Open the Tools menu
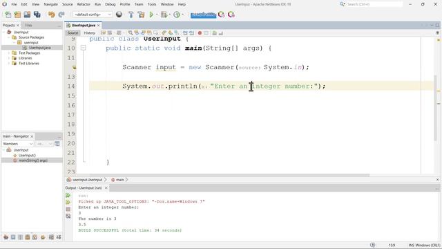This screenshot has width=442, height=249. (152, 4)
